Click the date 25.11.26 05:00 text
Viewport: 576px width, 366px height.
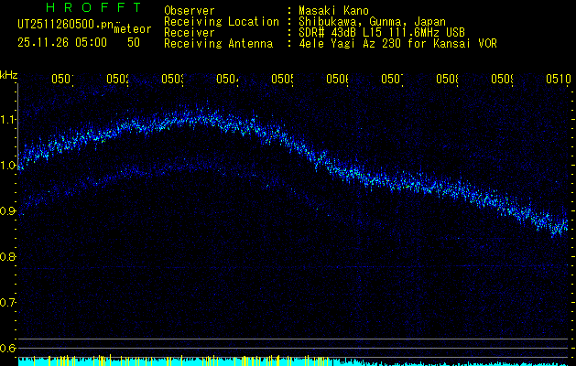click(62, 42)
